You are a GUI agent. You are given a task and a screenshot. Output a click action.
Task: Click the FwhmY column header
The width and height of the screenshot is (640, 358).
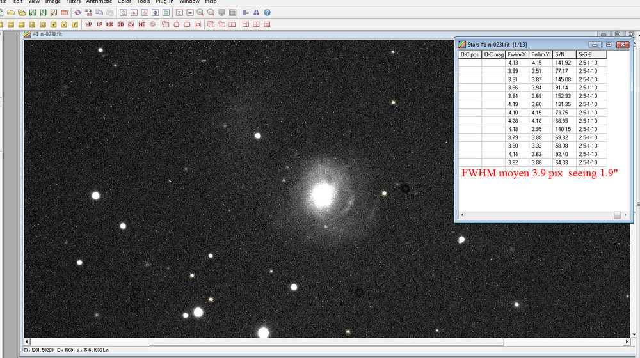click(540, 54)
